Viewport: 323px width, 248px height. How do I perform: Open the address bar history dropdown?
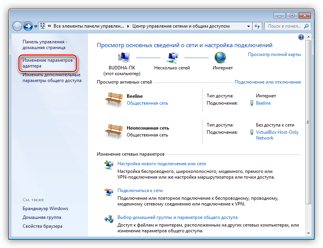tap(248, 26)
